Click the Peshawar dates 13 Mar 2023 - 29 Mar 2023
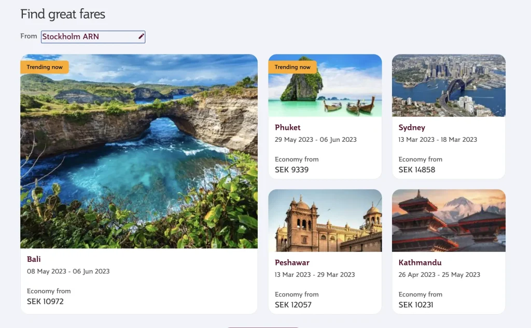The width and height of the screenshot is (531, 328). [x=315, y=275]
